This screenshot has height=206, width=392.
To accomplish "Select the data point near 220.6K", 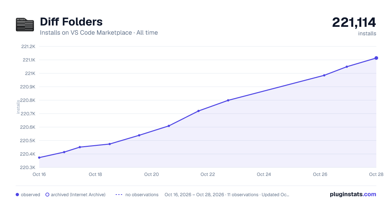I will pos(169,126).
